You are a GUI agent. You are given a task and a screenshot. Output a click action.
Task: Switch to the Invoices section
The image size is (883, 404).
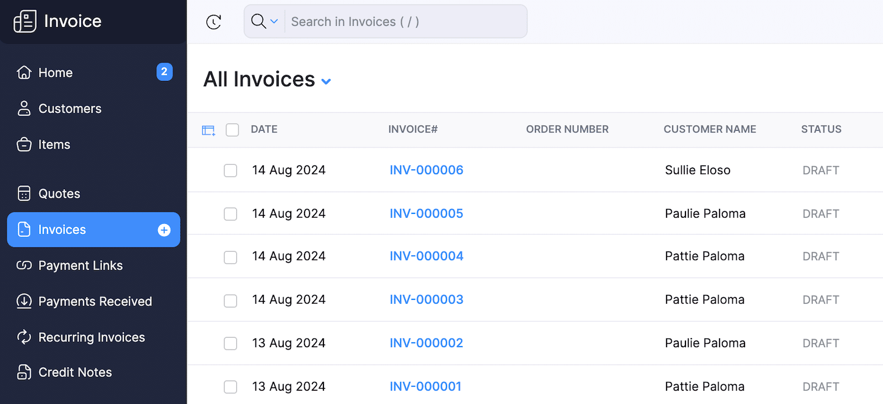click(x=62, y=229)
